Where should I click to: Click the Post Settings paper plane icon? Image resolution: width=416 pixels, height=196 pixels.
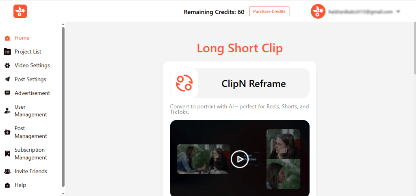point(7,79)
